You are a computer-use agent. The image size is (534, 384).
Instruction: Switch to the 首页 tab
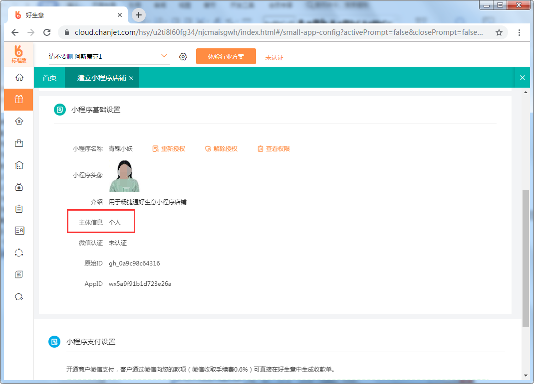(49, 78)
